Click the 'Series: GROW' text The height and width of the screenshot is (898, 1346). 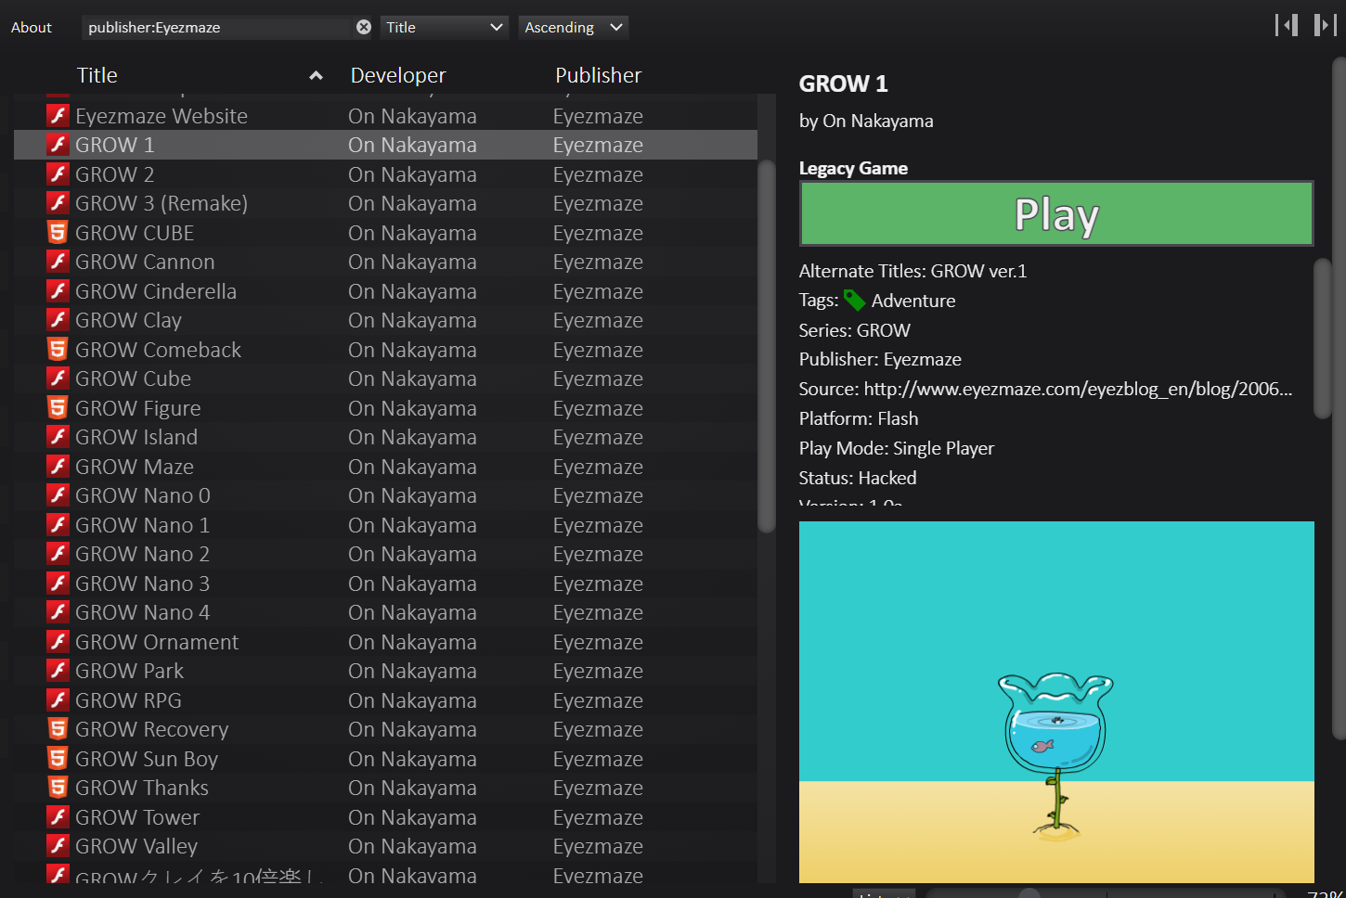pos(854,330)
